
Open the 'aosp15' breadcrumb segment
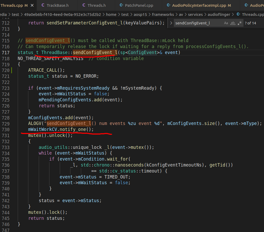[140, 15]
